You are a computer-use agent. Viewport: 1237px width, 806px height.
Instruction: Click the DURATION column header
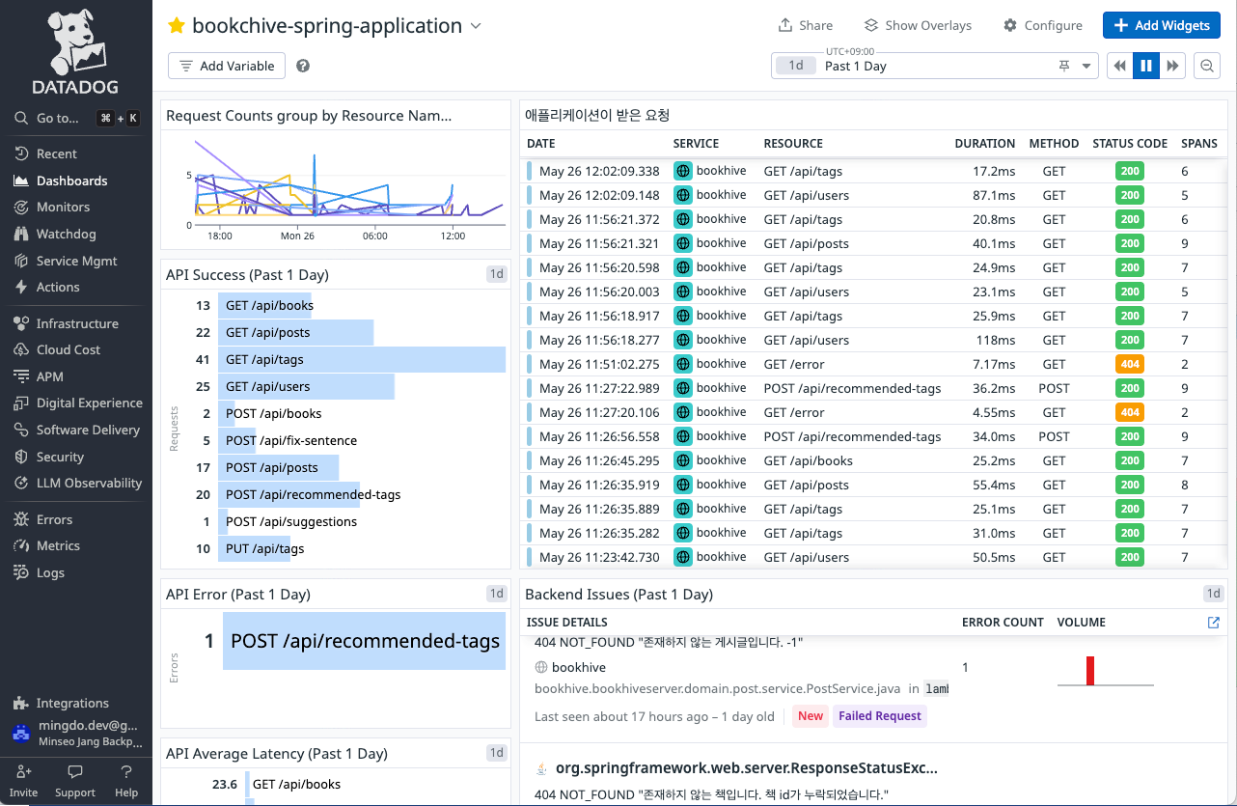984,143
